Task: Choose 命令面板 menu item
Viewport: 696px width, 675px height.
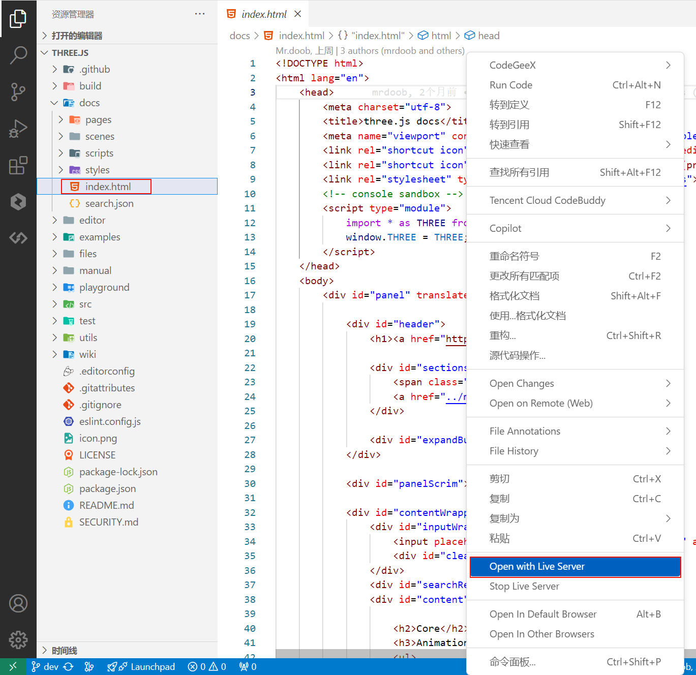Action: (575, 662)
